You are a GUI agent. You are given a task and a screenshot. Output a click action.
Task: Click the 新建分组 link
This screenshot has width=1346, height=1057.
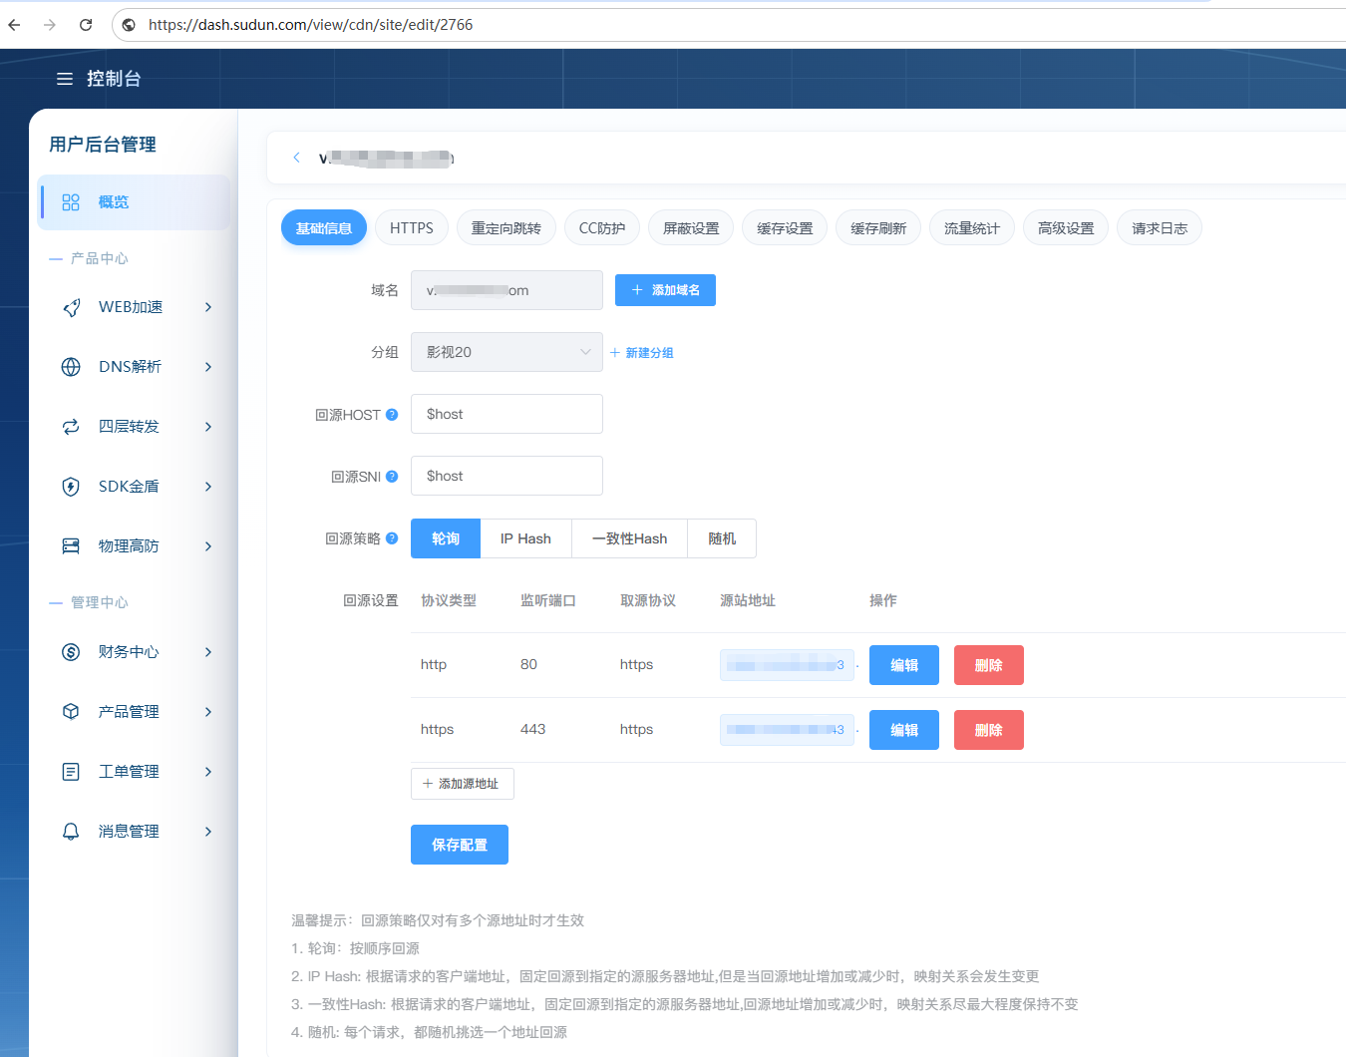pos(642,353)
